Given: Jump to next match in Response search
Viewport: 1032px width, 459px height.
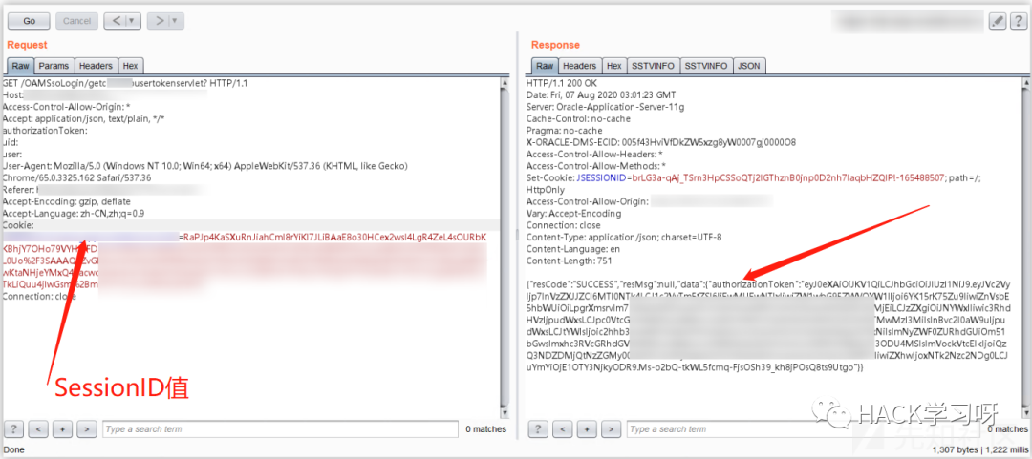Looking at the screenshot, I should coord(610,429).
